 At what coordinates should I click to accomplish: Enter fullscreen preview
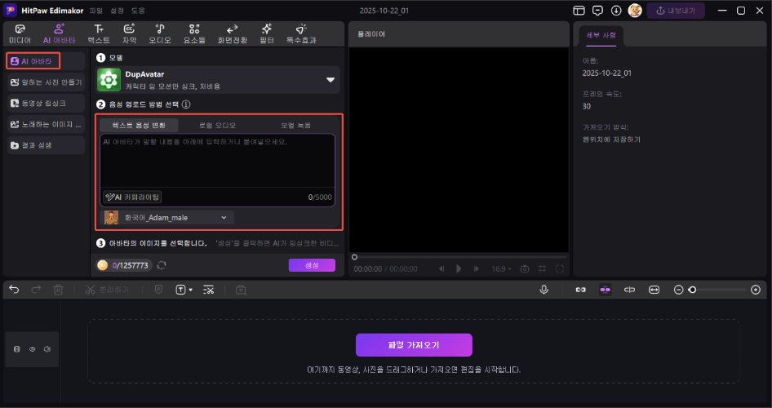(x=559, y=268)
